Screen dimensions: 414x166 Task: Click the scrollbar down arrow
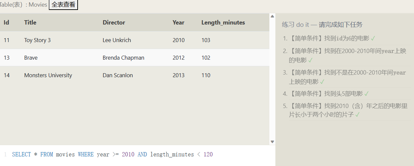(x=272, y=142)
